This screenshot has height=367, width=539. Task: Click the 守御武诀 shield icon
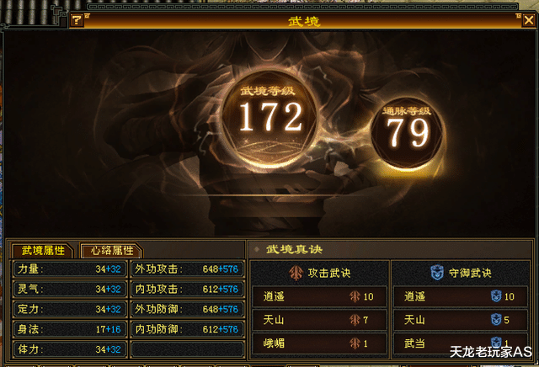tap(437, 273)
